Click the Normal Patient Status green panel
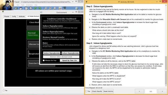The width and height of the screenshot is (168, 95). click(33, 35)
